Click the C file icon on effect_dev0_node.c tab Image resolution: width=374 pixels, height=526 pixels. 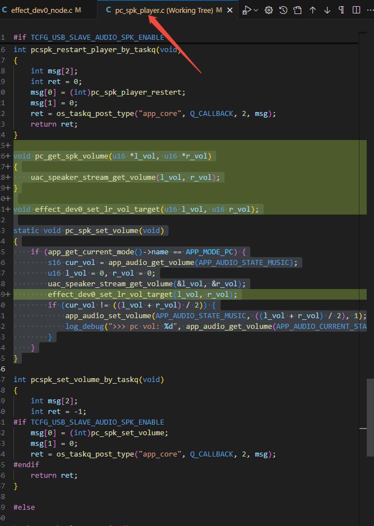tap(4, 10)
